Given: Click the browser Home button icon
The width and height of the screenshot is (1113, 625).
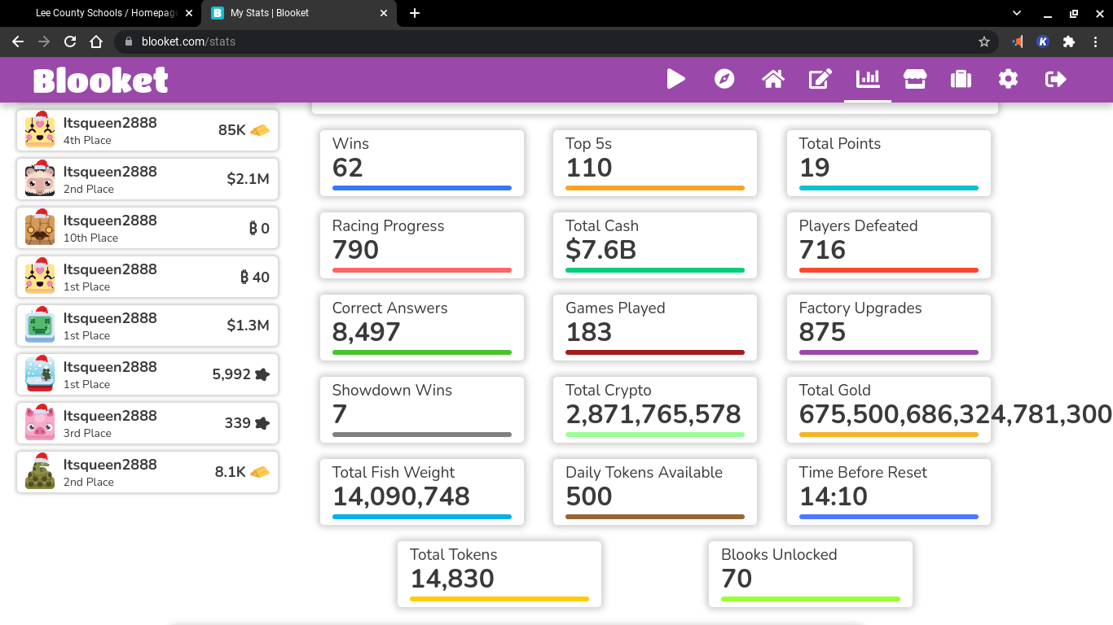Looking at the screenshot, I should [96, 42].
